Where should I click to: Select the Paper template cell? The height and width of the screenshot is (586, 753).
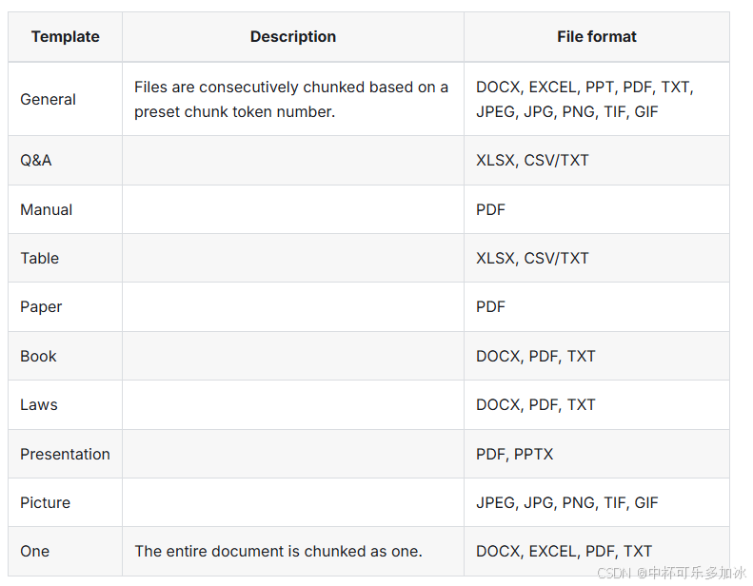tap(41, 306)
